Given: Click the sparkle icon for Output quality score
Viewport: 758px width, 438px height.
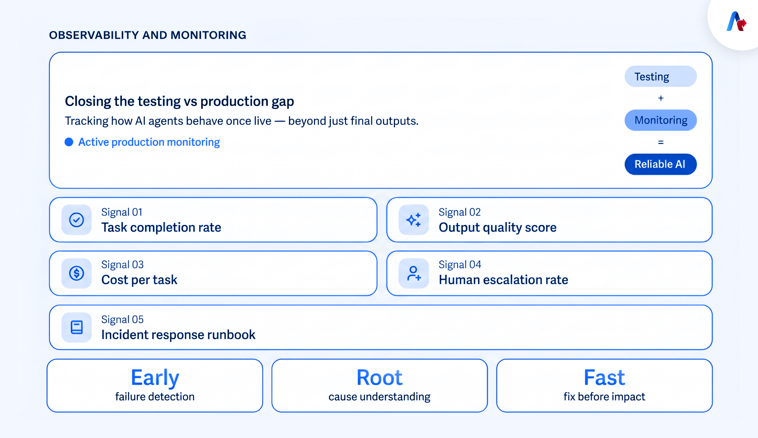Looking at the screenshot, I should pos(414,220).
